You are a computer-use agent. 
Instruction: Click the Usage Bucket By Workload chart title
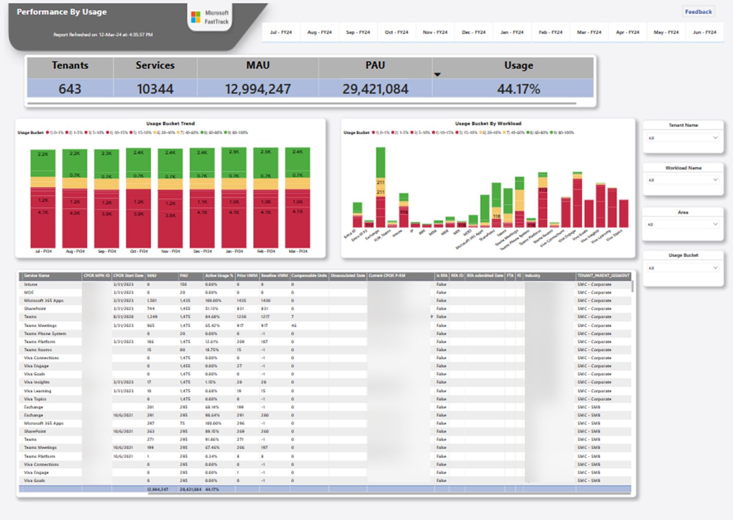click(x=488, y=124)
